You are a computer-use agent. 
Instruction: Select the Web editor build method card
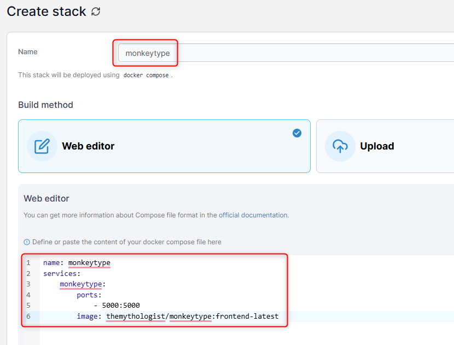[x=164, y=146]
